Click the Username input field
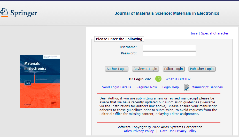 [169, 47]
